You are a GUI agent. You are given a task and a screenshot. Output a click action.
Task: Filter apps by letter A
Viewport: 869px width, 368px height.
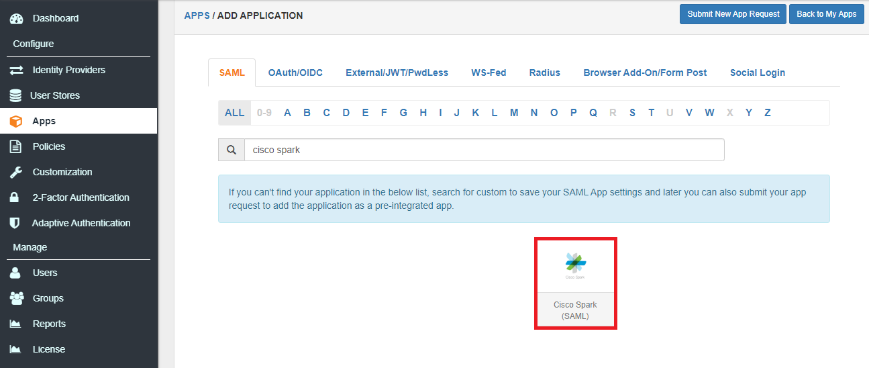click(x=287, y=113)
